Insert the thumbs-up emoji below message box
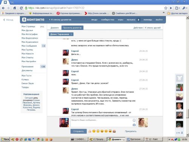 point(90,131)
